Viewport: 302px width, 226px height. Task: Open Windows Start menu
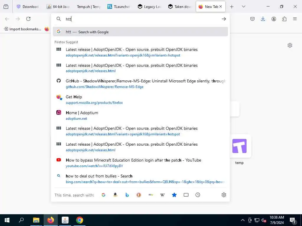pyautogui.click(x=7, y=220)
